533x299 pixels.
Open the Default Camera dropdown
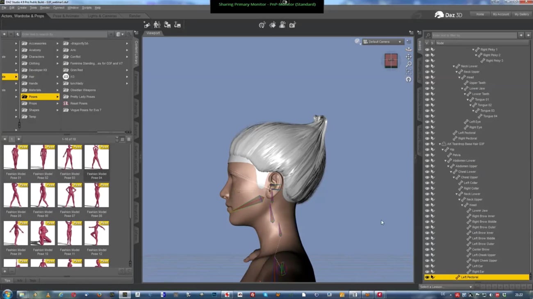click(383, 41)
